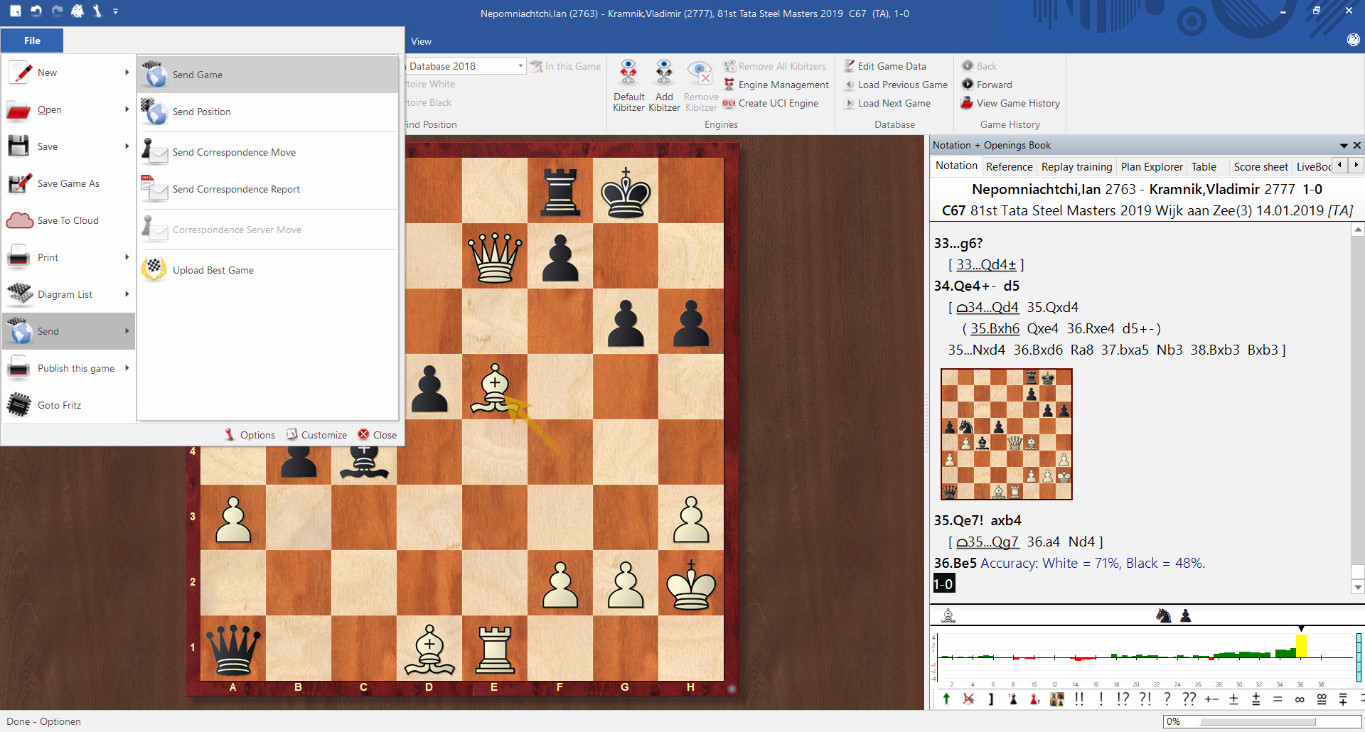Expand the Print submenu

pyautogui.click(x=69, y=257)
